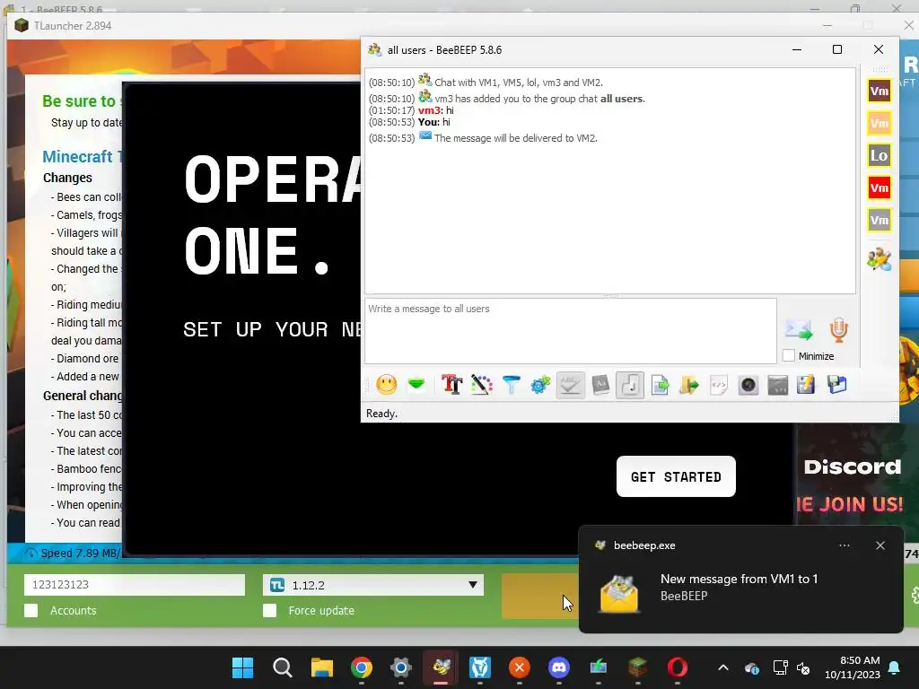This screenshot has width=919, height=689.
Task: Click the 'Minecraft' heading in TLauncher news
Action: 77,156
